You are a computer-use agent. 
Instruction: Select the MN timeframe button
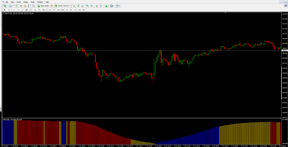tap(84, 10)
